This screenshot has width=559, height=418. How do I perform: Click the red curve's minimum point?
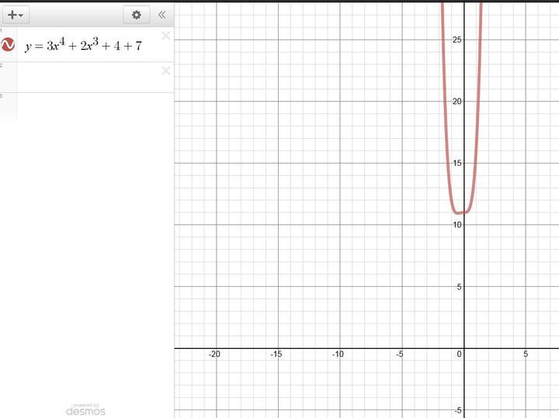coord(460,212)
